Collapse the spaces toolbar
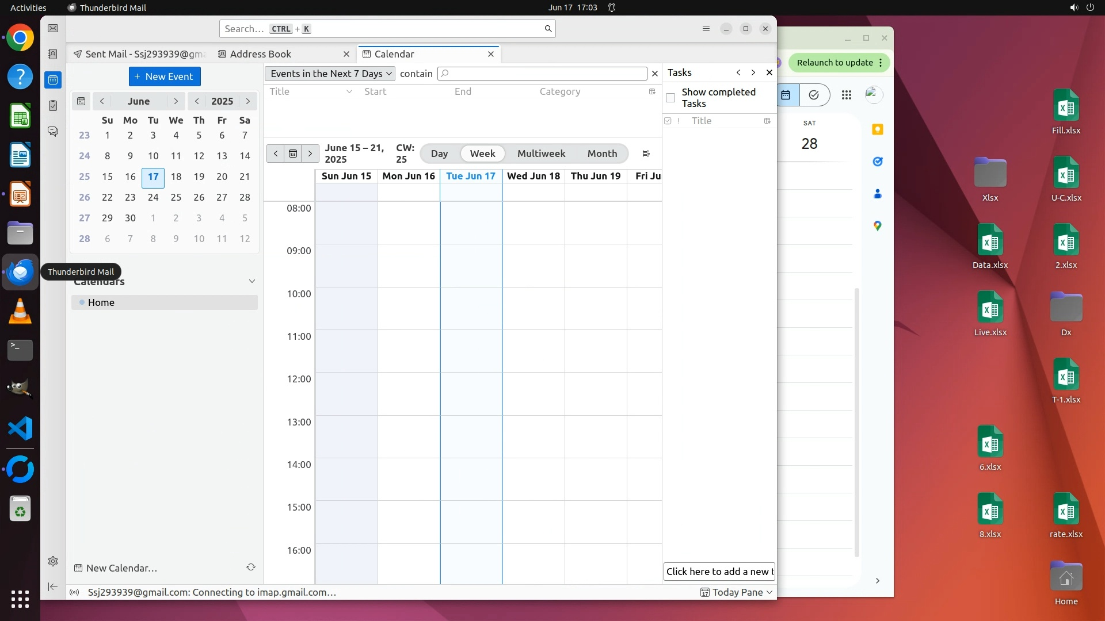 click(53, 586)
